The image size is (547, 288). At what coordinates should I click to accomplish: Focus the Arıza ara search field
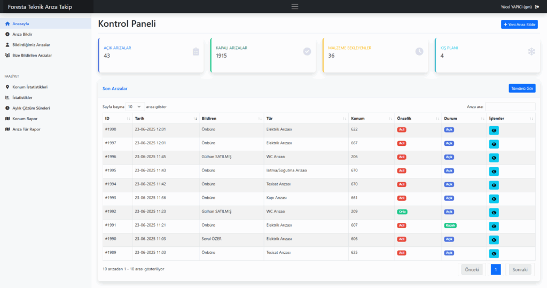click(x=510, y=106)
